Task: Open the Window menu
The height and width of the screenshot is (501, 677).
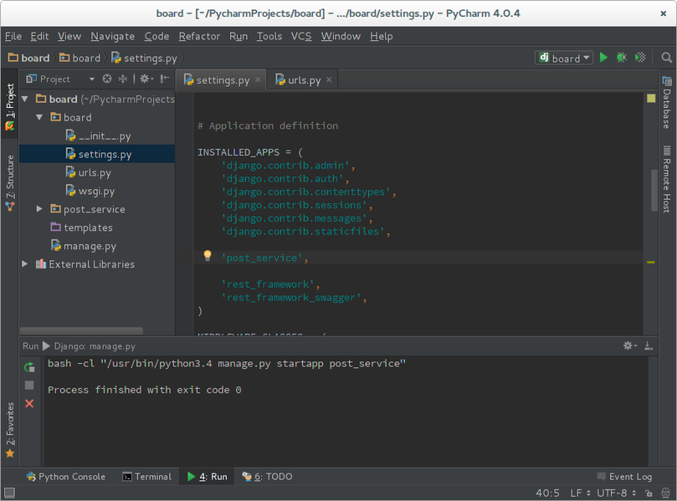Action: (341, 36)
